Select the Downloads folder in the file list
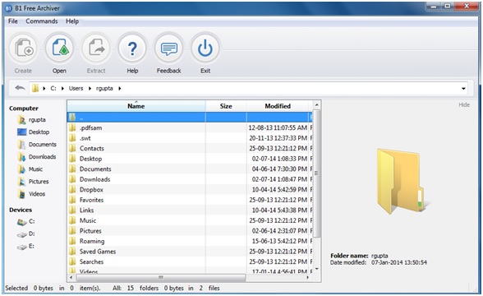483x296 pixels. [190, 179]
